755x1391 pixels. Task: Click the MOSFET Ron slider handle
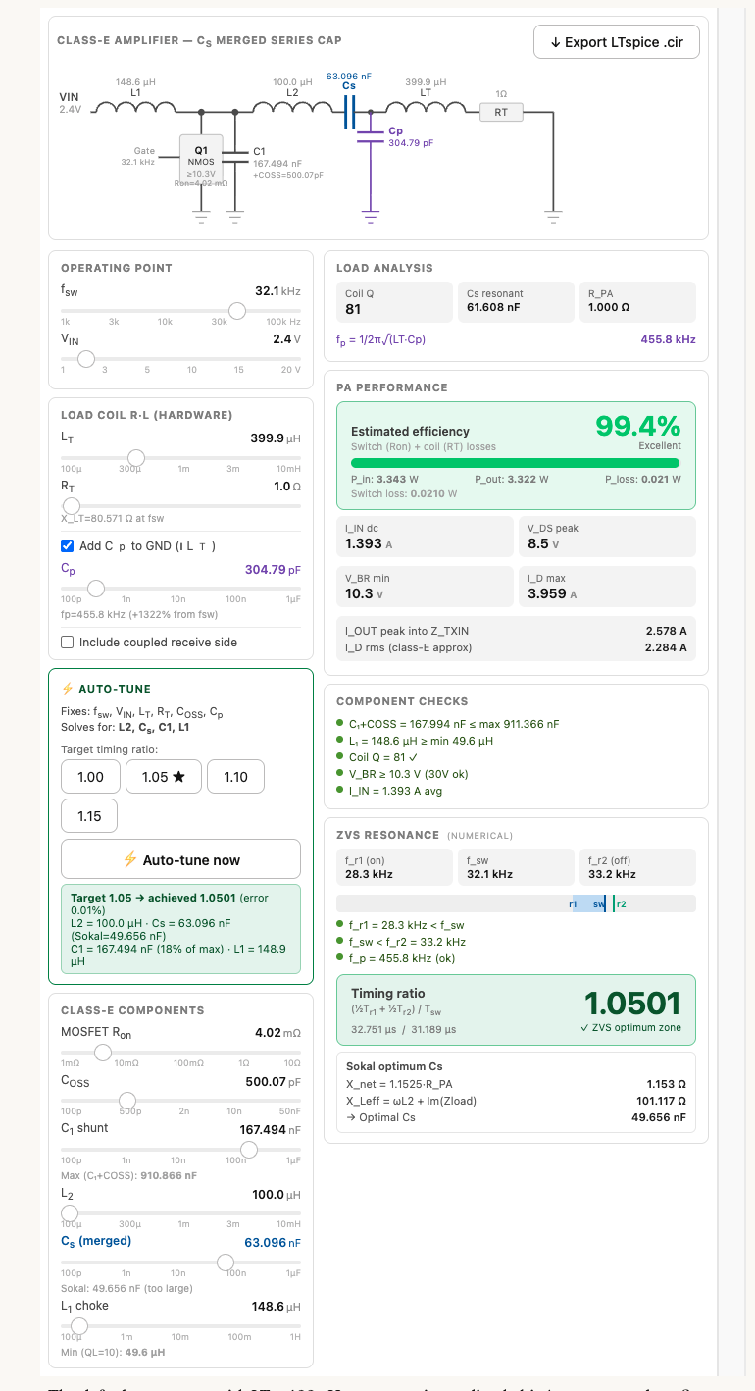point(102,1053)
